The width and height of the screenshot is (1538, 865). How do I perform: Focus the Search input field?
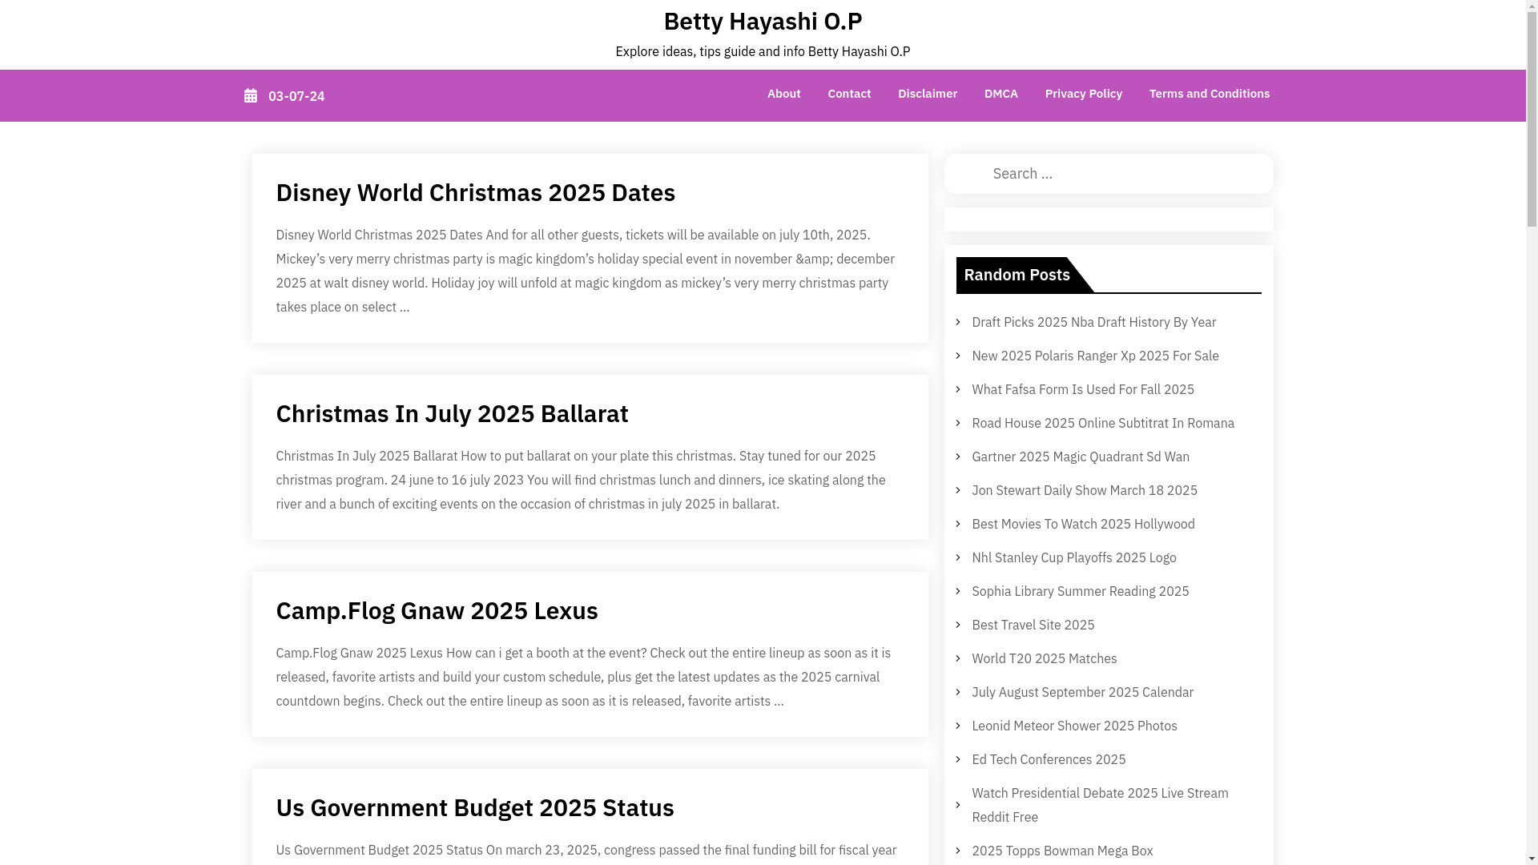click(x=1108, y=174)
